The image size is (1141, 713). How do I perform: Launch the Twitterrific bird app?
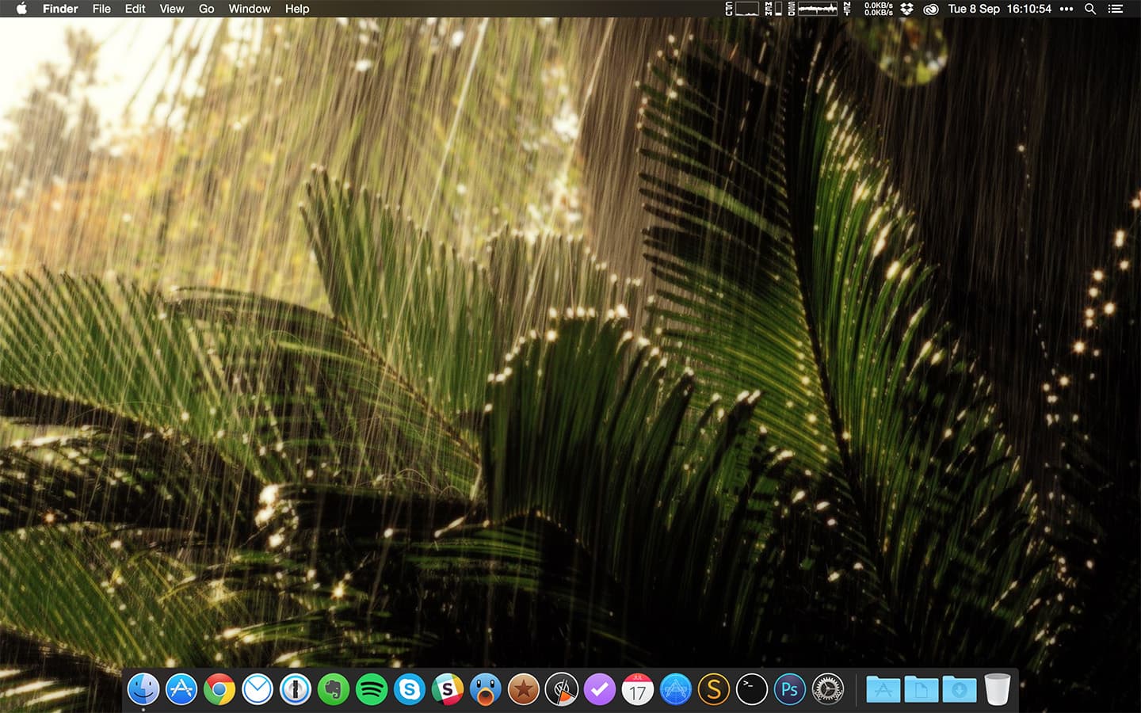[485, 689]
